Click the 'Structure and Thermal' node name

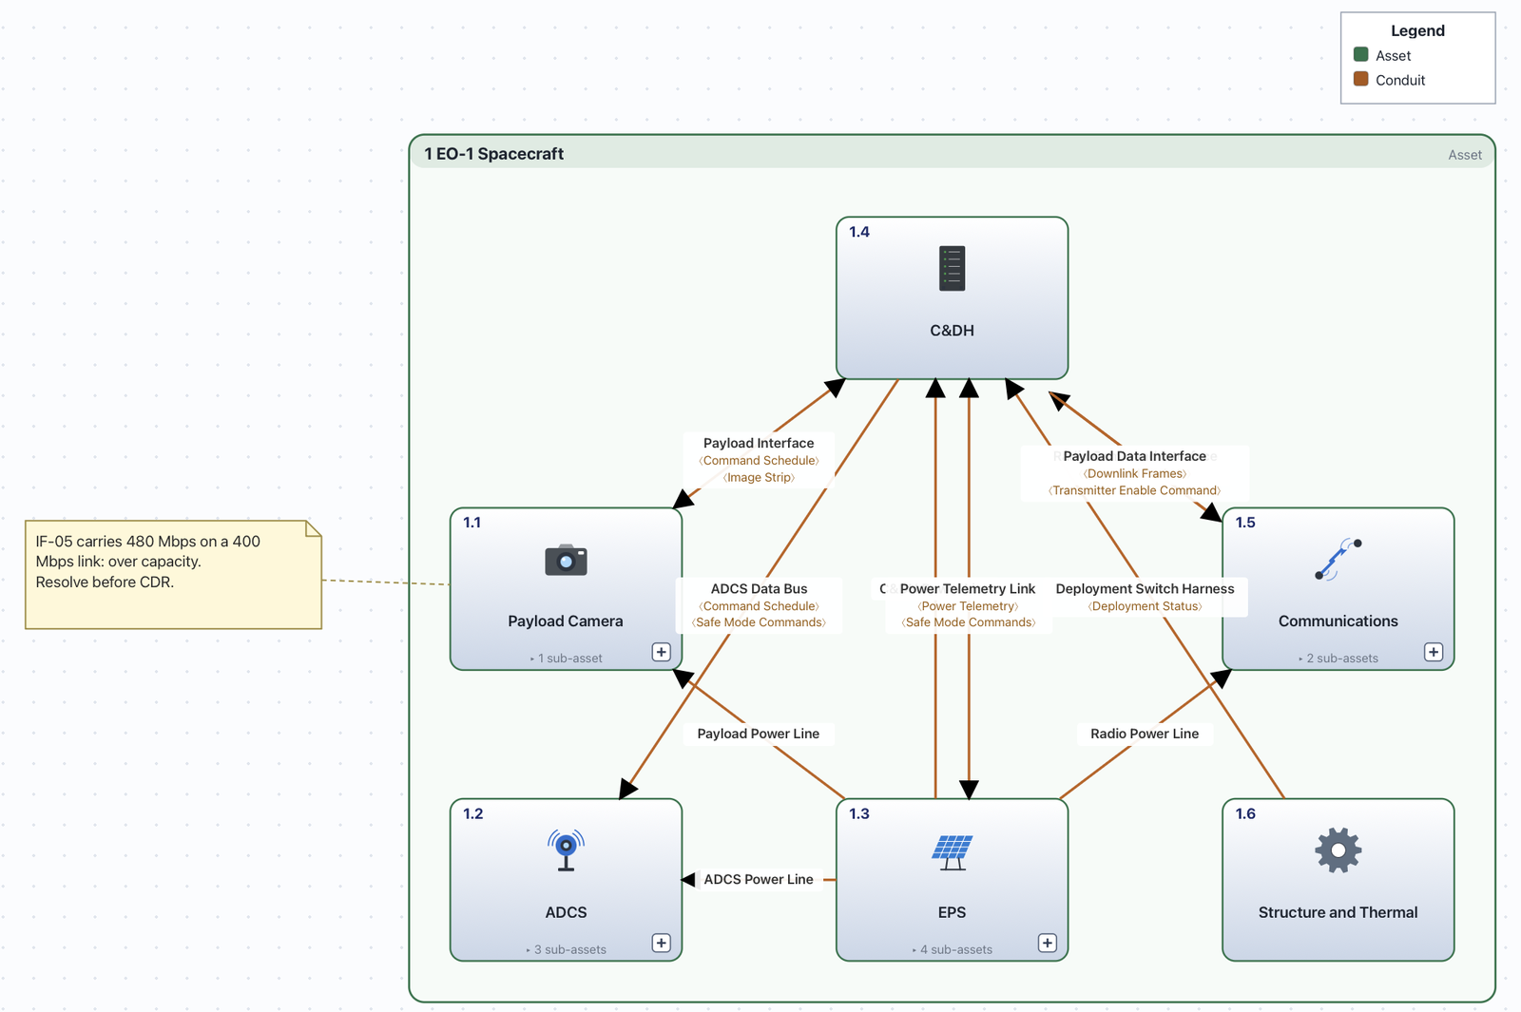[1338, 912]
